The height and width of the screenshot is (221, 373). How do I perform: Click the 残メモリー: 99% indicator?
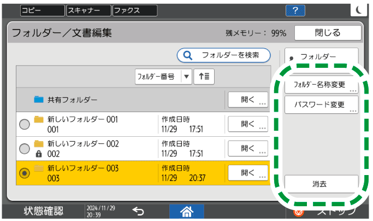click(256, 33)
